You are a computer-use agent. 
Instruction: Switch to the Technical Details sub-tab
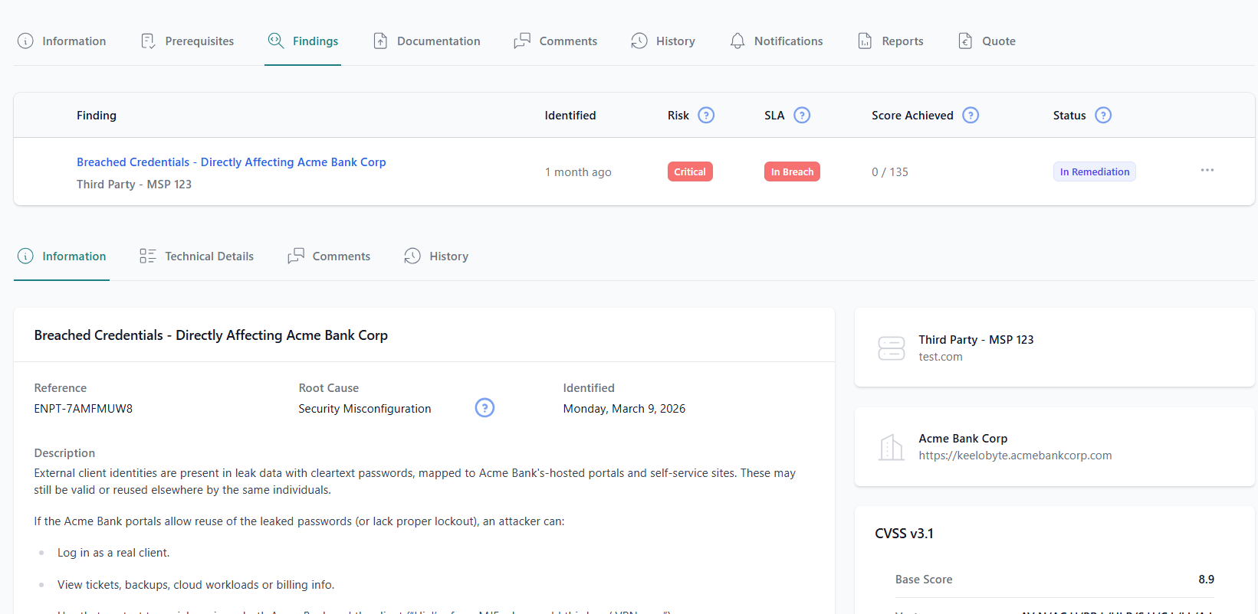tap(196, 256)
